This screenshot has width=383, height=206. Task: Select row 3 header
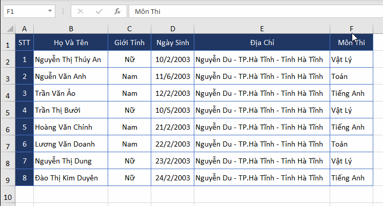coord(8,76)
